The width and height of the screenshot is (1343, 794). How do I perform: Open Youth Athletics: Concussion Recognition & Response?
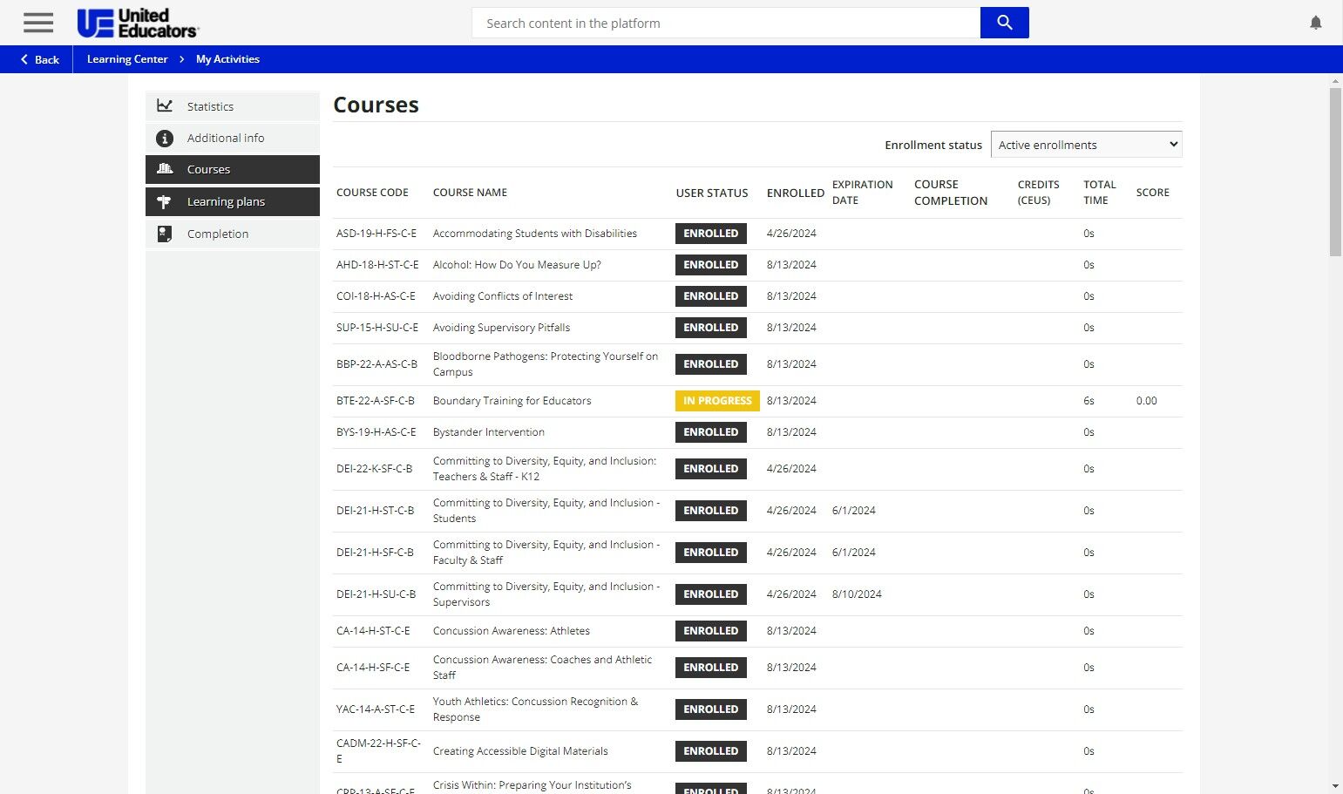point(535,709)
